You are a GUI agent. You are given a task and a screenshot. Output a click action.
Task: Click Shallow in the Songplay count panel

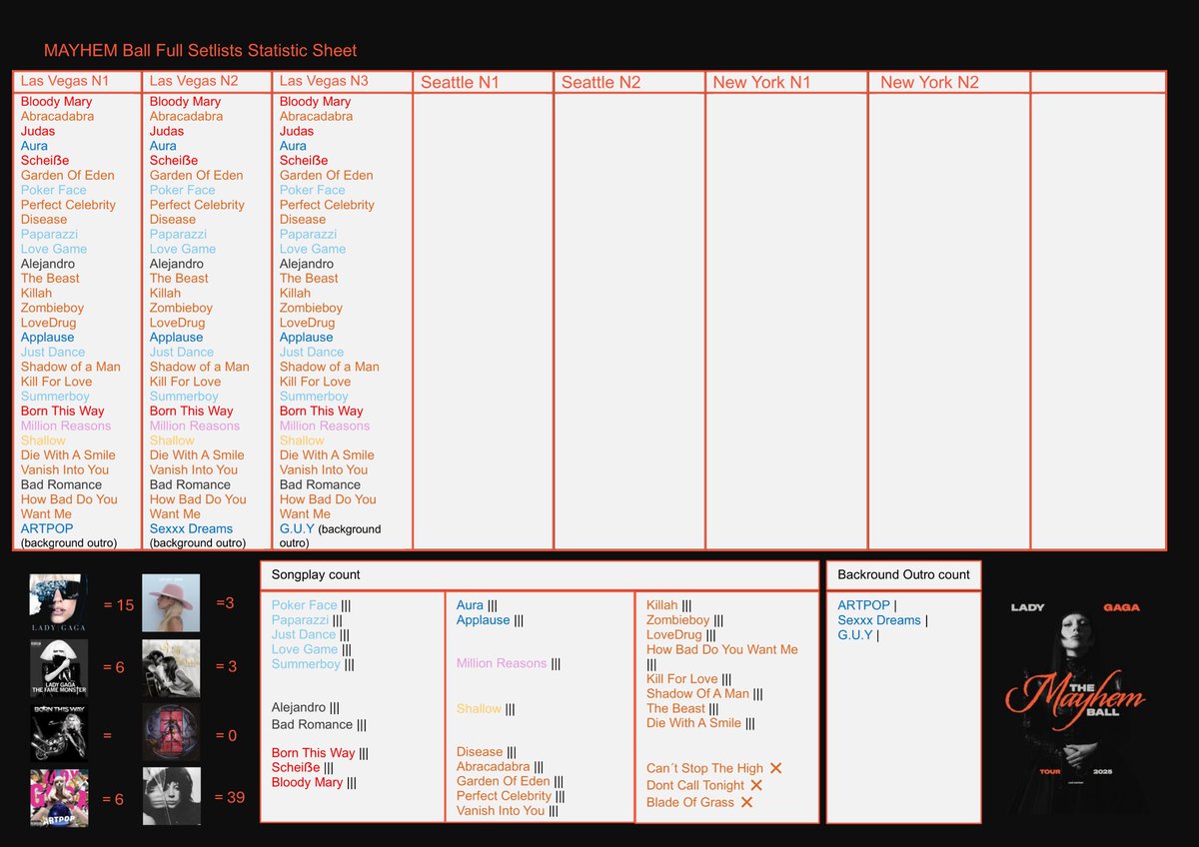(479, 709)
